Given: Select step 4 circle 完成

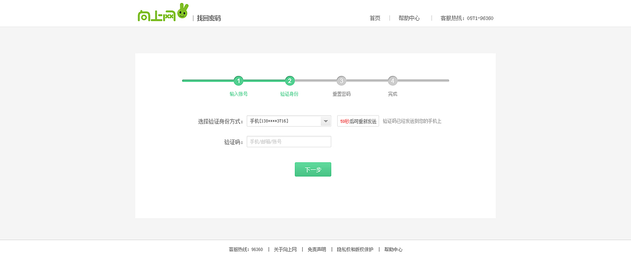Looking at the screenshot, I should 392,80.
